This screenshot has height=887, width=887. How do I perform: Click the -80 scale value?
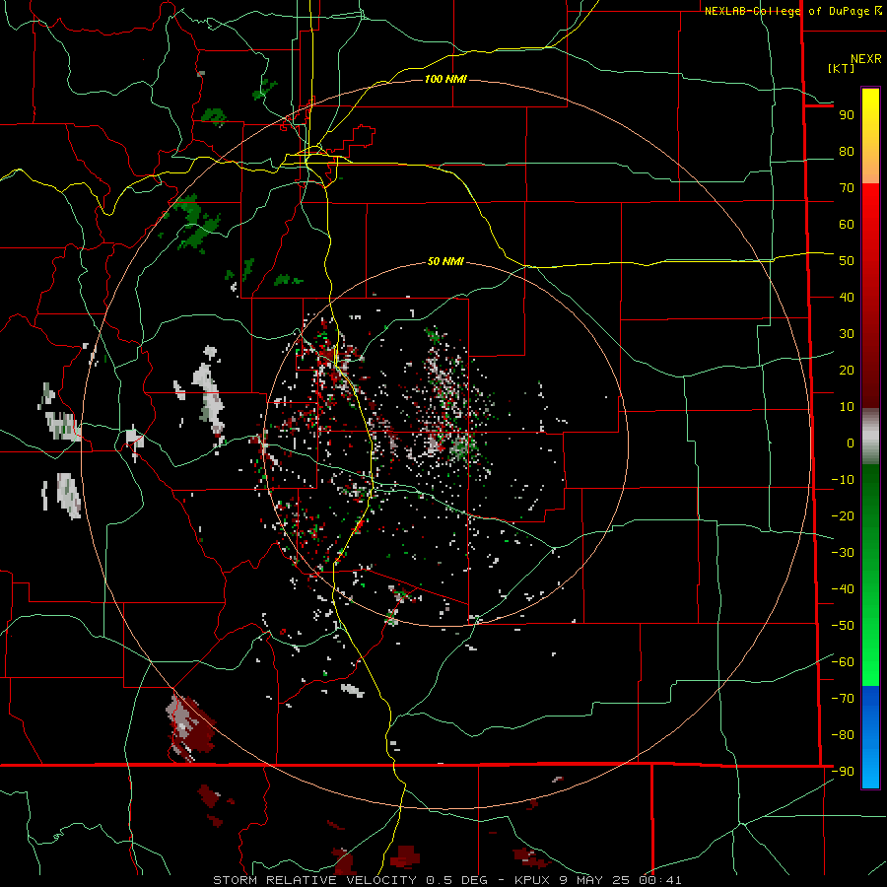843,735
